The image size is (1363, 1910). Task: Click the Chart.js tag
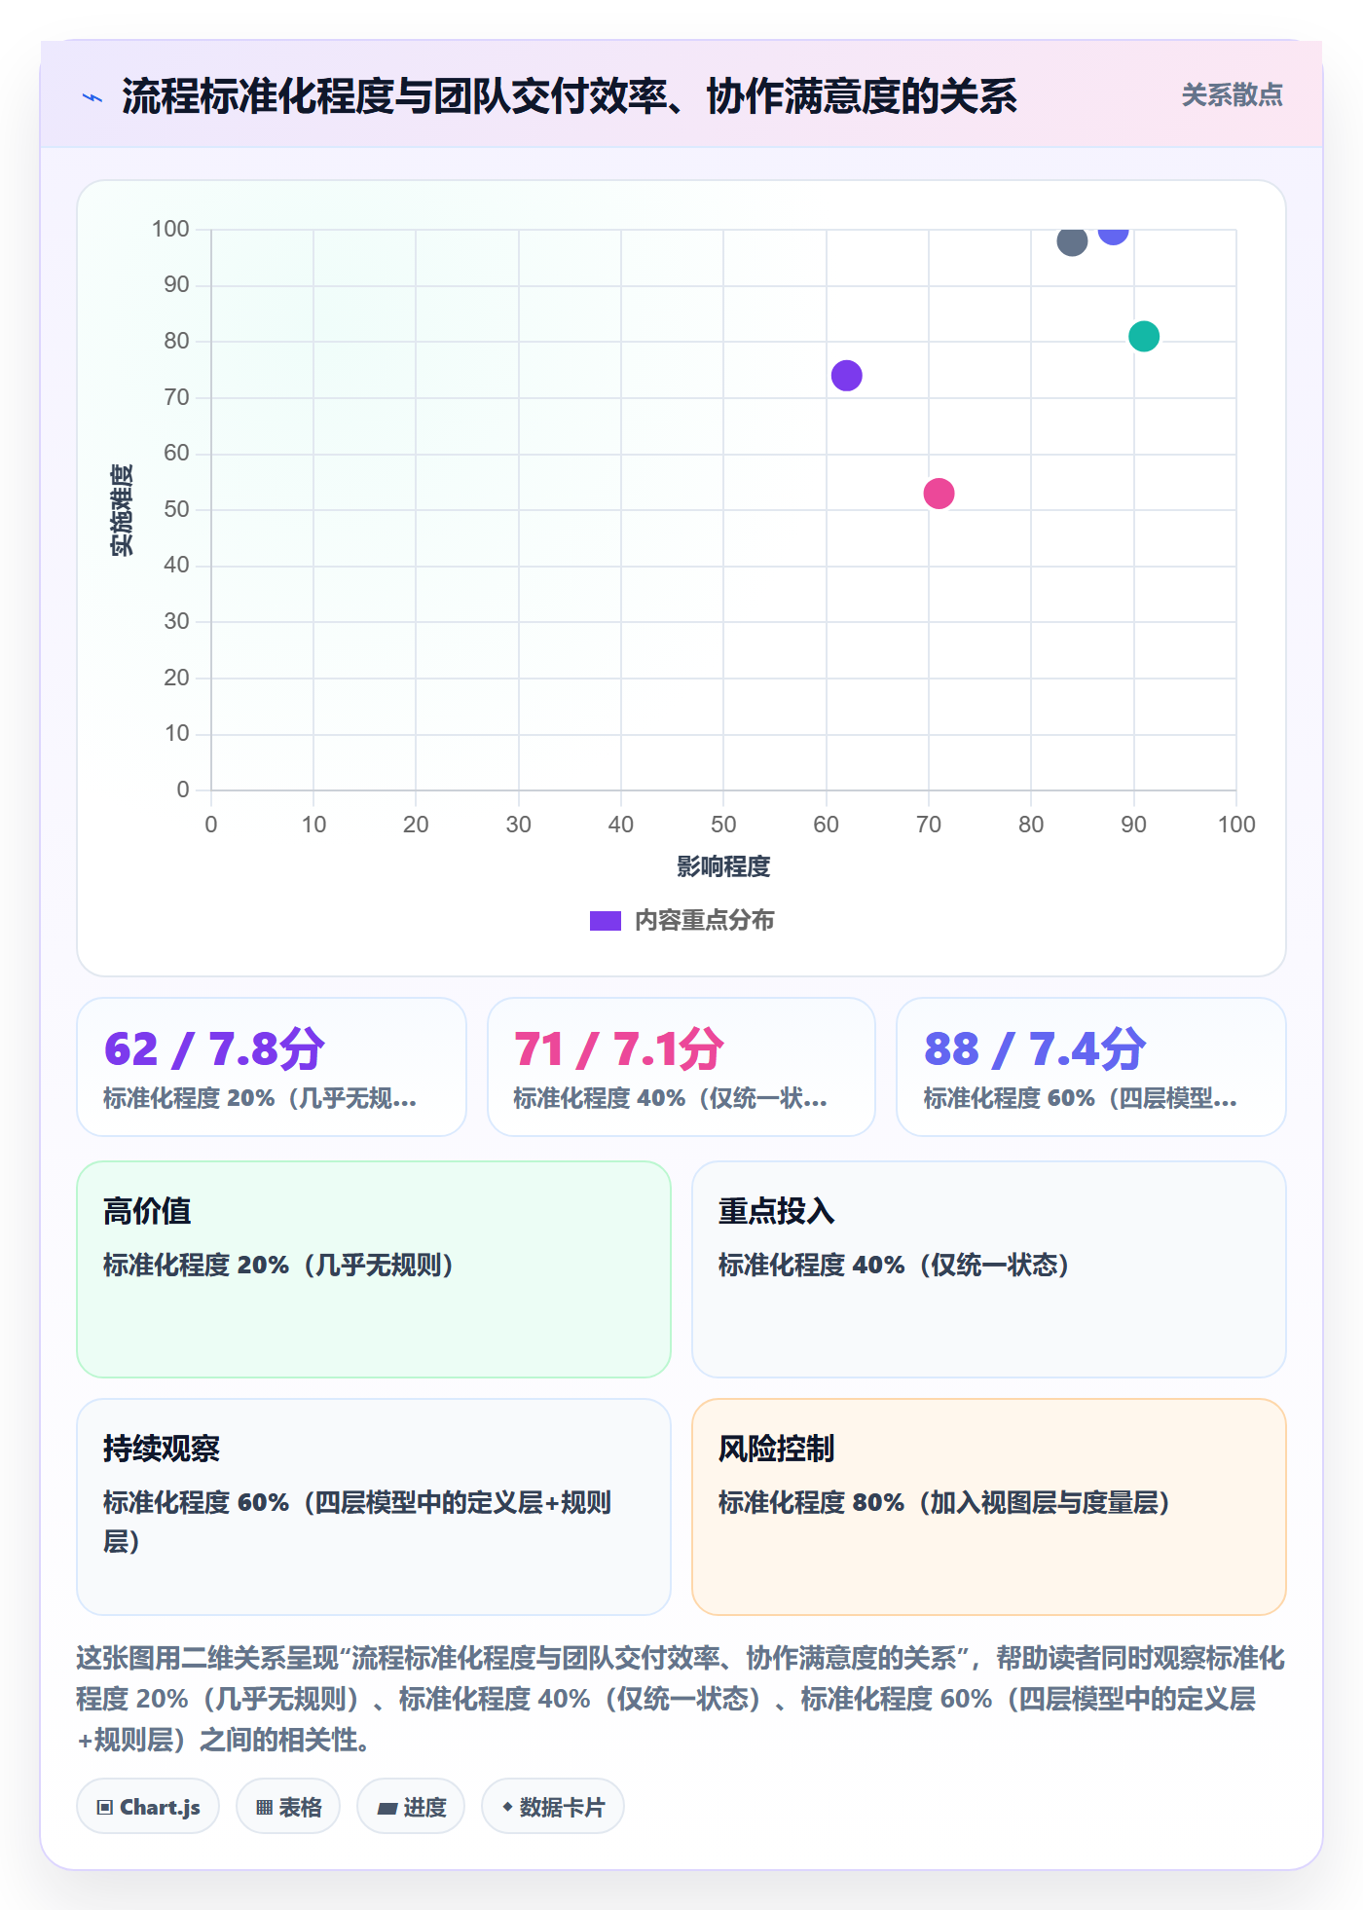click(148, 1807)
